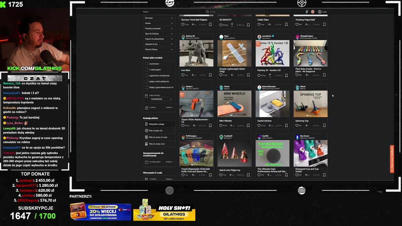The image size is (402, 226).
Task: Click the orange round icon in the header
Action: [312, 12]
